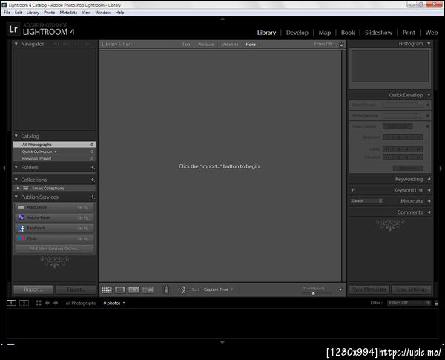
Task: Toggle the right panel group arrow
Action: [x=441, y=168]
